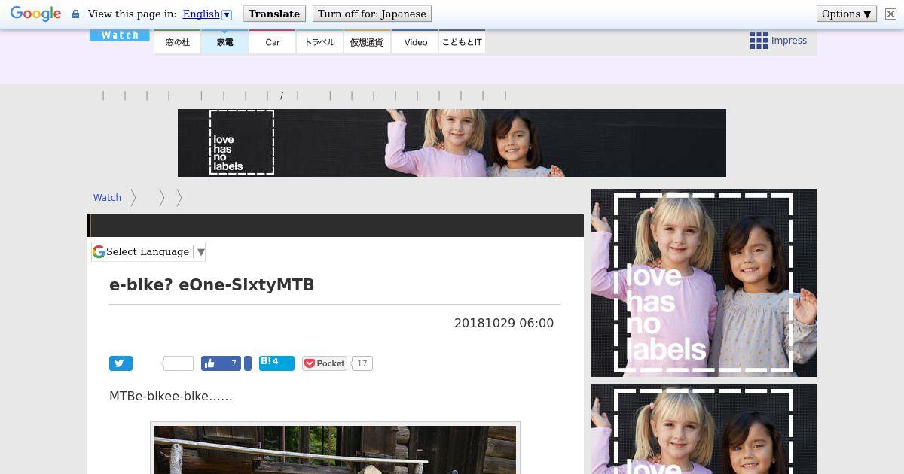Click the Hatena bookmark button showing 4

point(276,363)
